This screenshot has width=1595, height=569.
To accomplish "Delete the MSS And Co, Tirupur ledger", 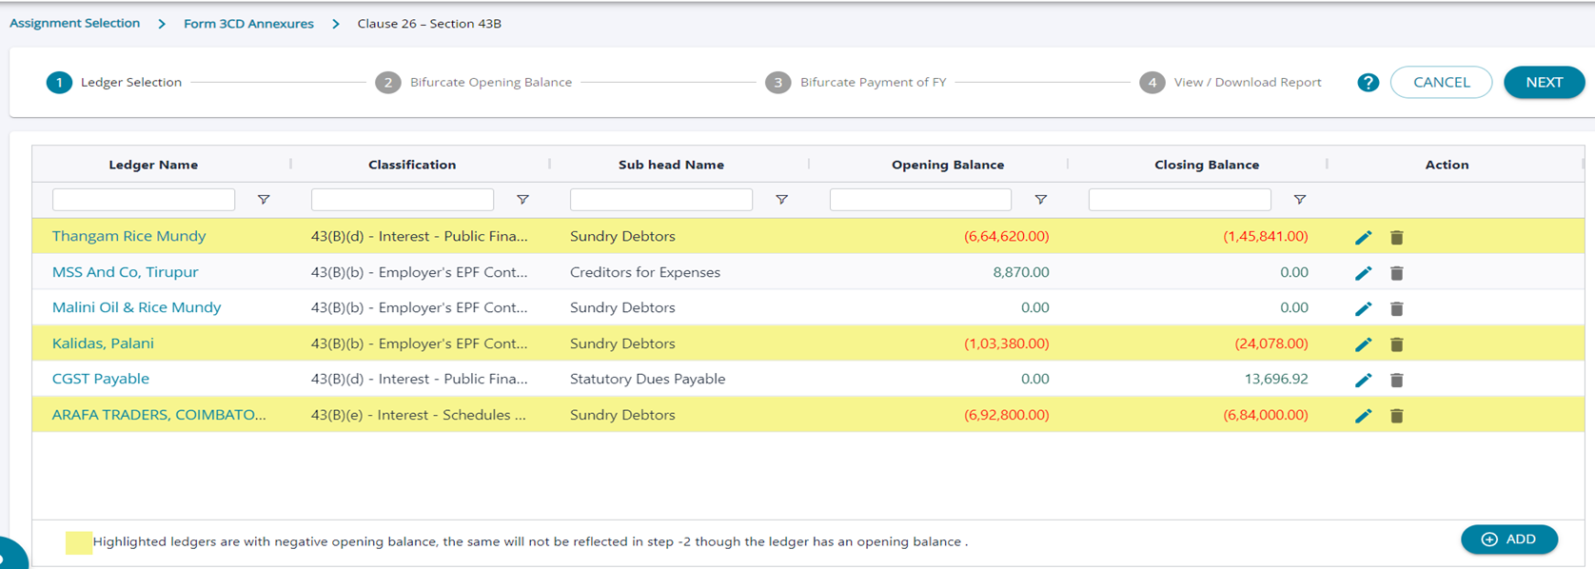I will point(1396,273).
